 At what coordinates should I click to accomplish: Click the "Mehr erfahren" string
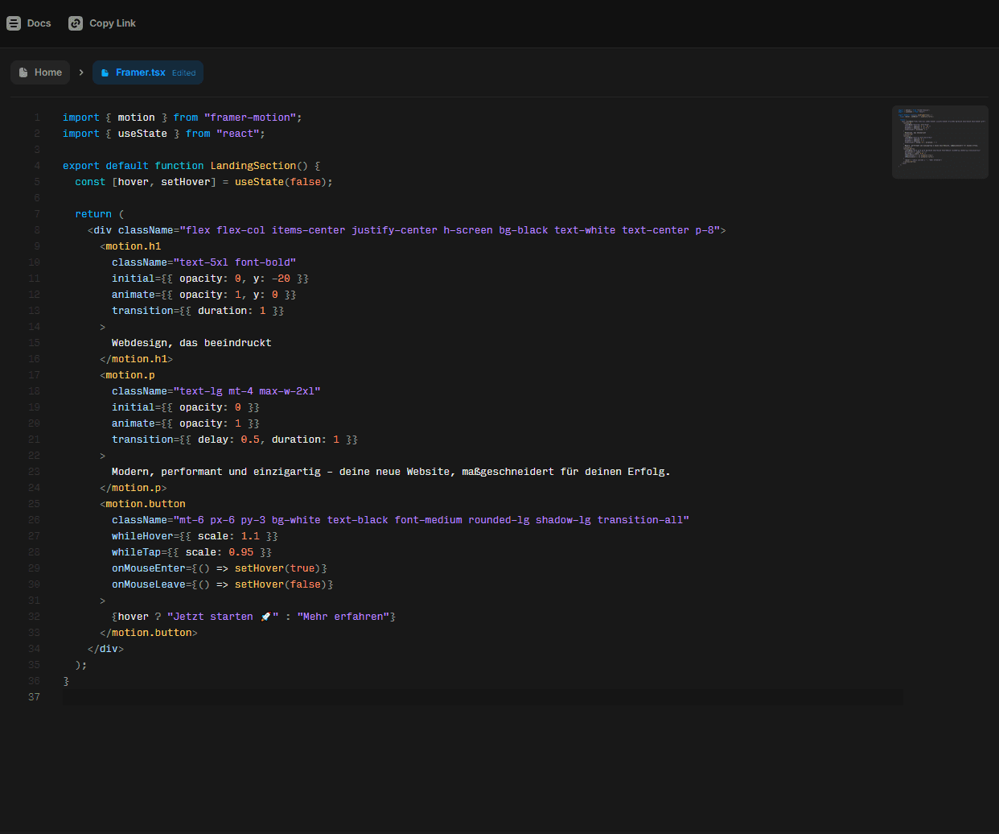343,617
